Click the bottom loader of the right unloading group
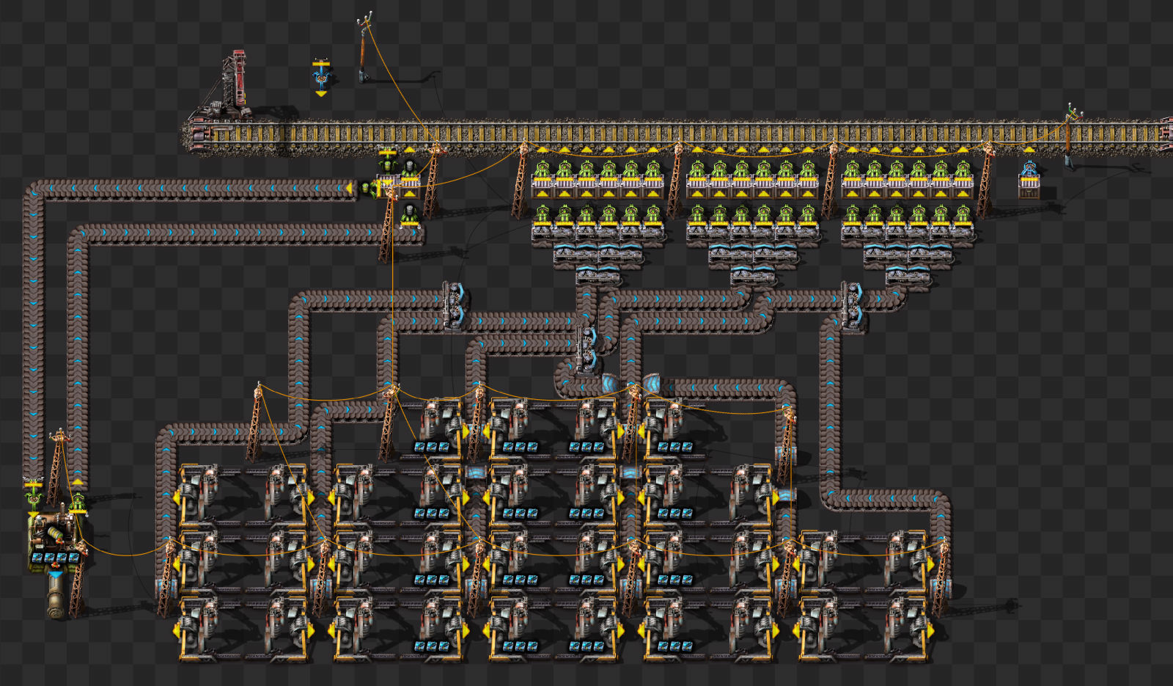1173x686 pixels. tap(908, 277)
